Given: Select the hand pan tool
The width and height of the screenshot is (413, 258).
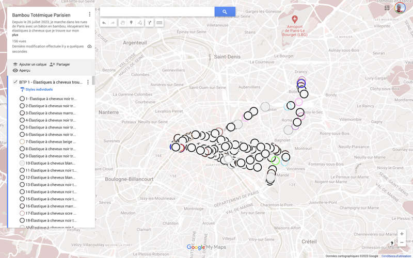Looking at the screenshot, I should tap(122, 23).
